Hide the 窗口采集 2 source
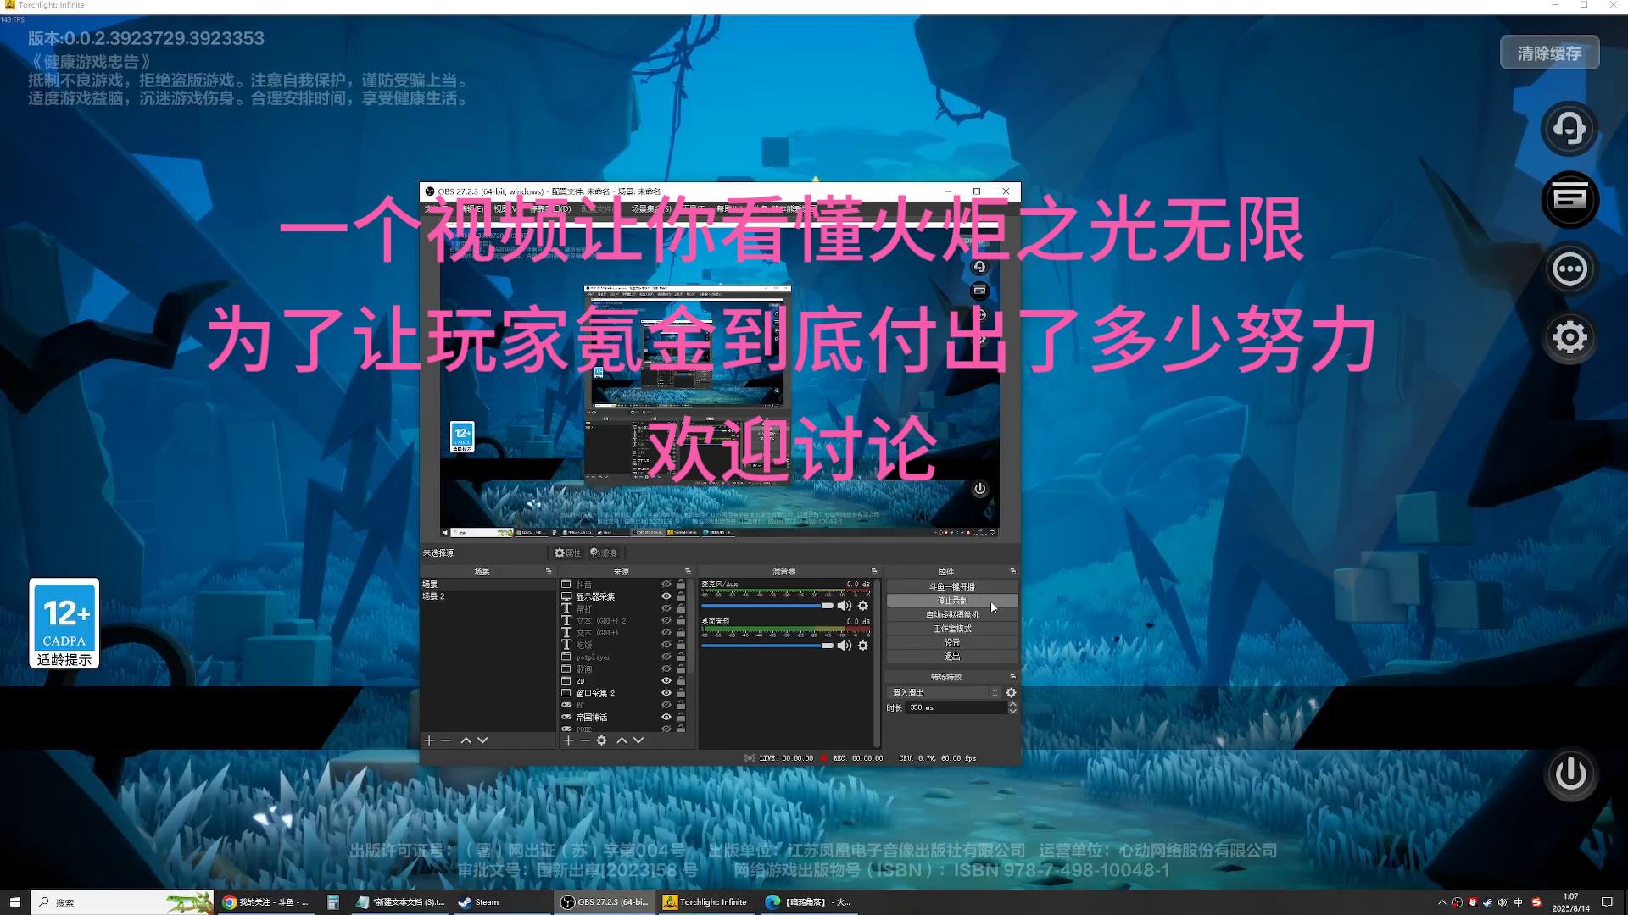 click(x=666, y=693)
